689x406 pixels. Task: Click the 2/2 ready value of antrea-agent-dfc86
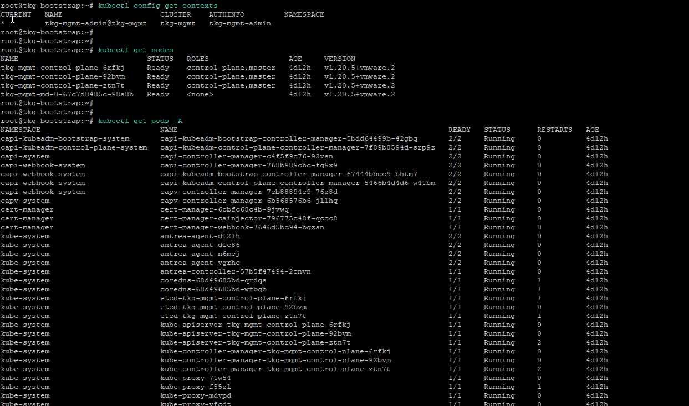coord(455,245)
